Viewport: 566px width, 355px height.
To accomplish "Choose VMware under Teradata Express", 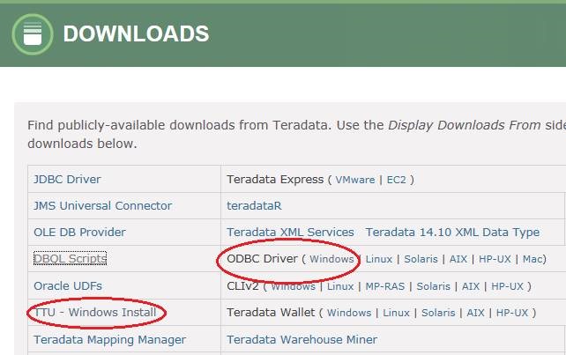I will click(354, 180).
